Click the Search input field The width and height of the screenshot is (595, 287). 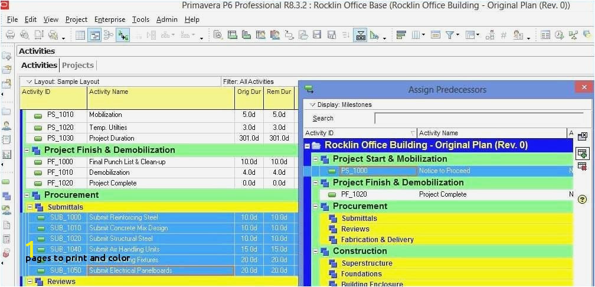[x=479, y=119]
